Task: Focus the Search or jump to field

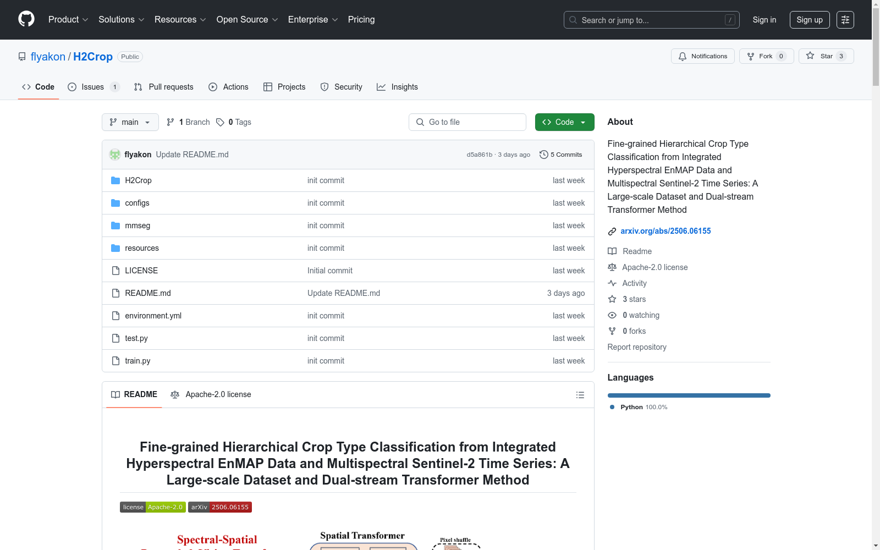Action: coord(652,20)
